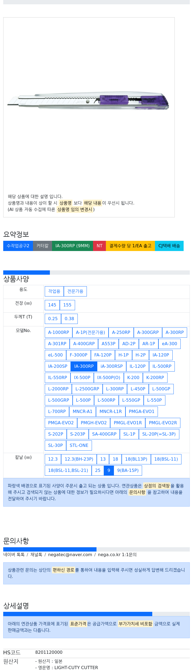Click the 커터칼 summary tag
The height and width of the screenshot is (671, 193).
[42, 246]
